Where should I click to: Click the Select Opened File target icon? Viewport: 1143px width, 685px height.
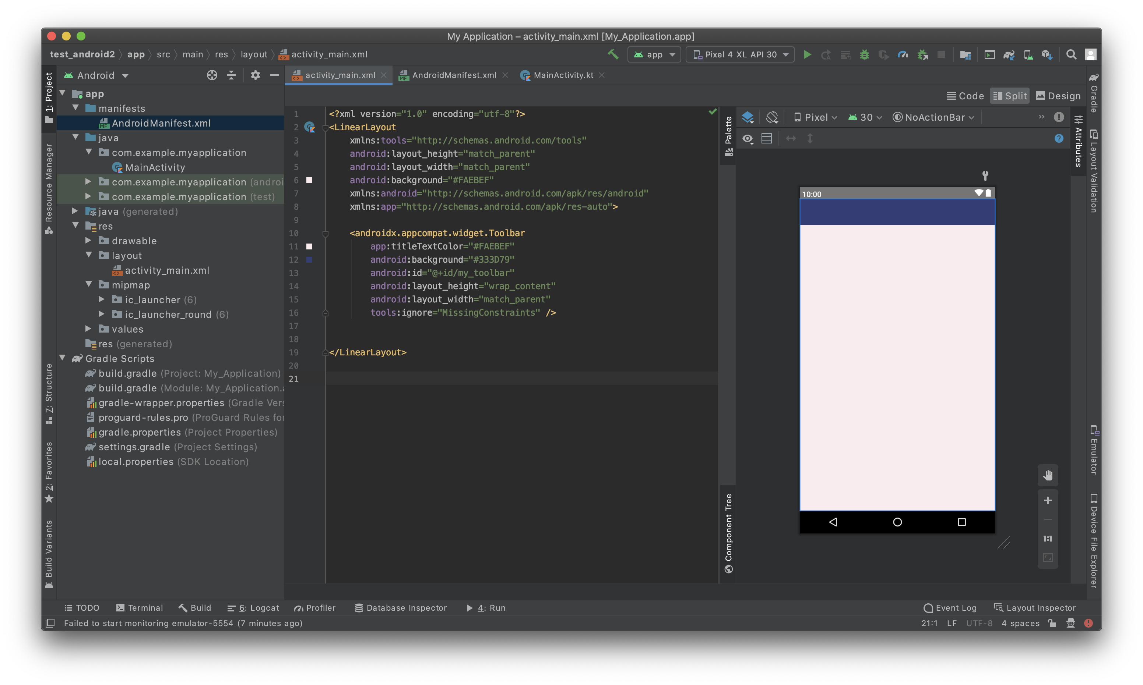tap(212, 75)
